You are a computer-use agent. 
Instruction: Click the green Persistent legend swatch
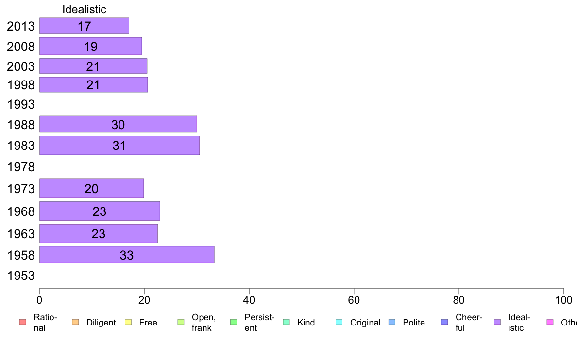click(234, 322)
